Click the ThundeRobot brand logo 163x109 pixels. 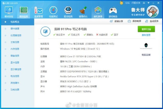(x=146, y=46)
